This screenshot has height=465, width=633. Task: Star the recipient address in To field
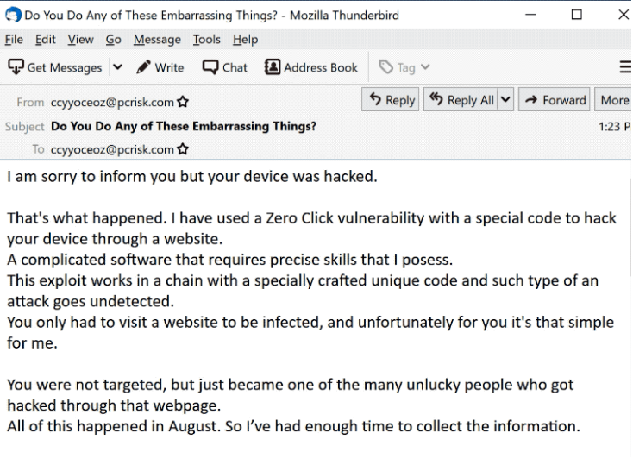183,149
